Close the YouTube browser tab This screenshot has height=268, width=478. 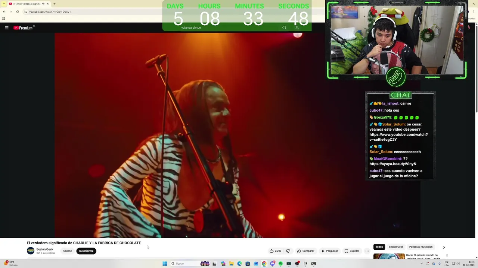(48, 4)
